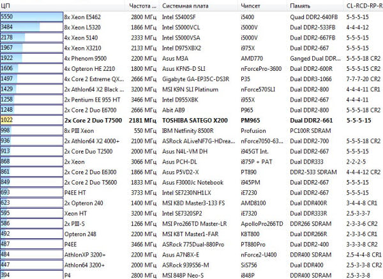Select 4x Opteron HE 2210 entry

coord(89,69)
